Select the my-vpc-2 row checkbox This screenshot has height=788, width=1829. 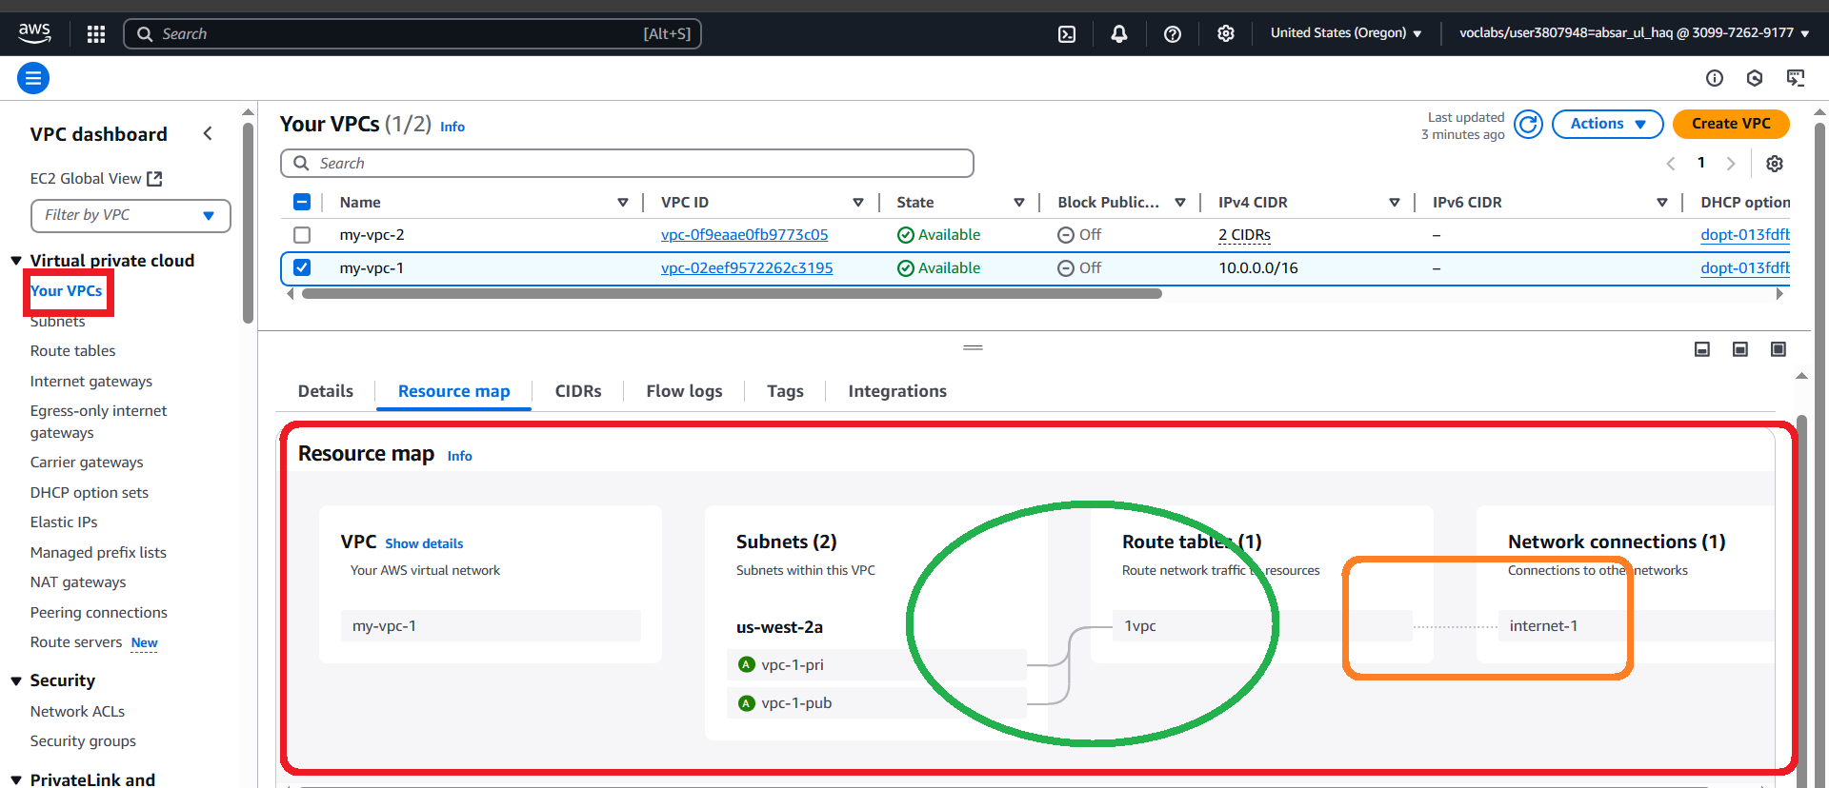(302, 235)
